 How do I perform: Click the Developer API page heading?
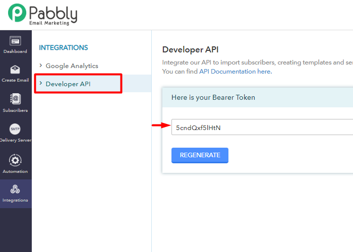[x=191, y=49]
